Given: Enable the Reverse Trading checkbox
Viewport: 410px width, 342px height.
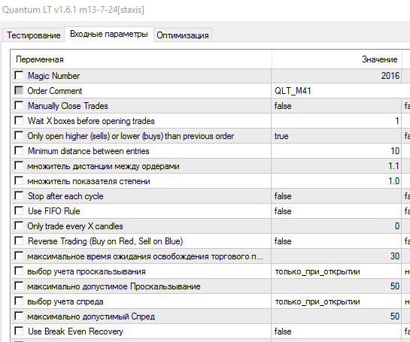Looking at the screenshot, I should tap(19, 241).
